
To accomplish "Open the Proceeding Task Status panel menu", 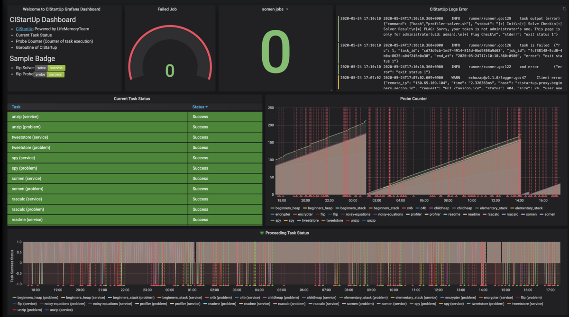I will coord(287,233).
